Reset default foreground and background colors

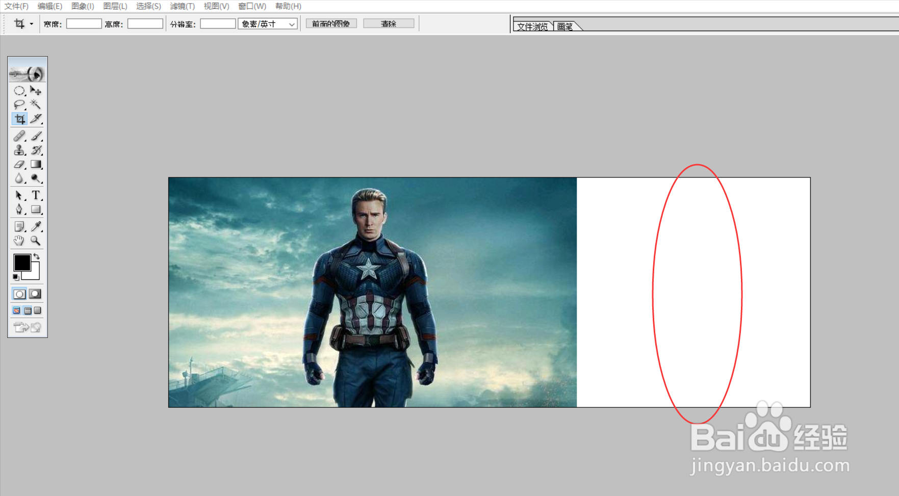[16, 277]
